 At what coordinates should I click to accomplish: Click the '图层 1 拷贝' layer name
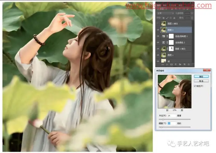pos(180,49)
